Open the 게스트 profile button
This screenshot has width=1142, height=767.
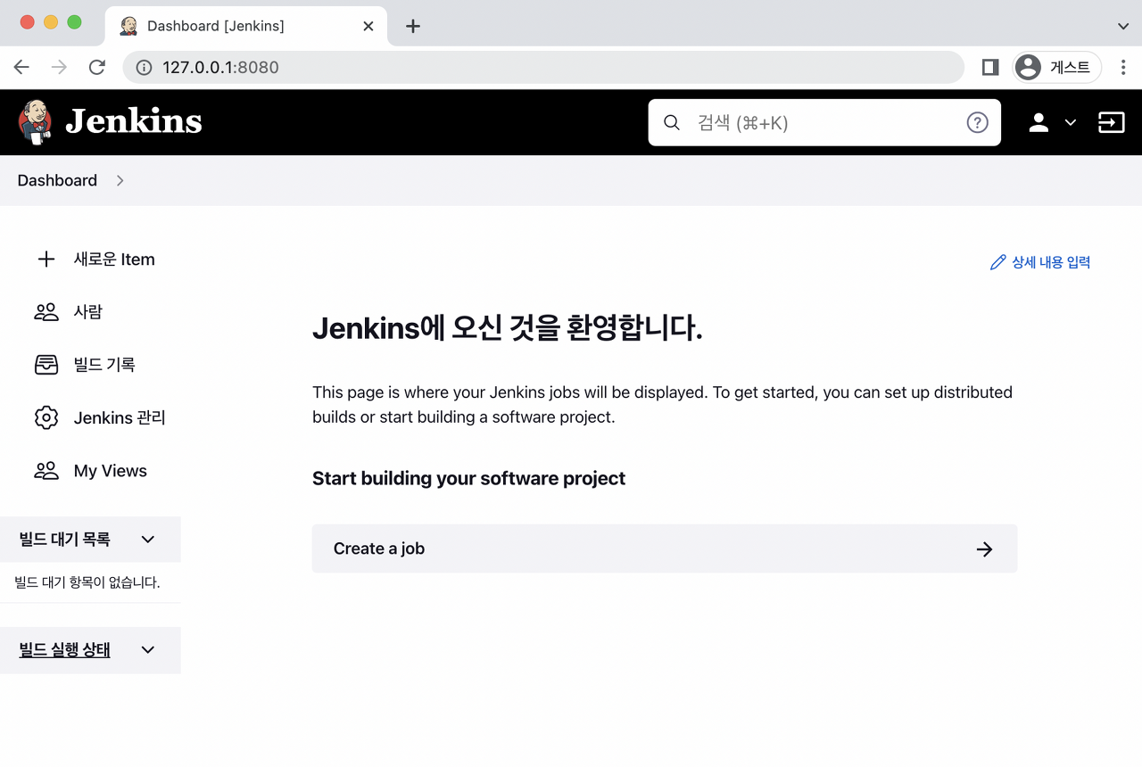pos(1056,68)
